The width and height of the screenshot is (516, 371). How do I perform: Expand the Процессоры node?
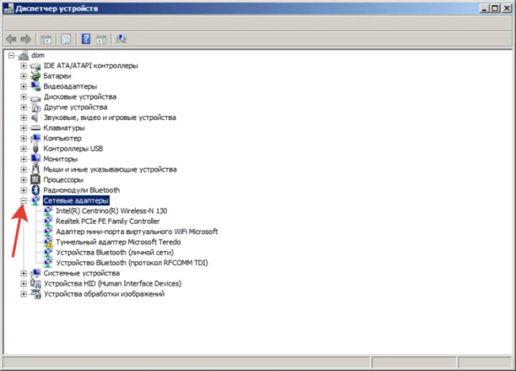[24, 180]
